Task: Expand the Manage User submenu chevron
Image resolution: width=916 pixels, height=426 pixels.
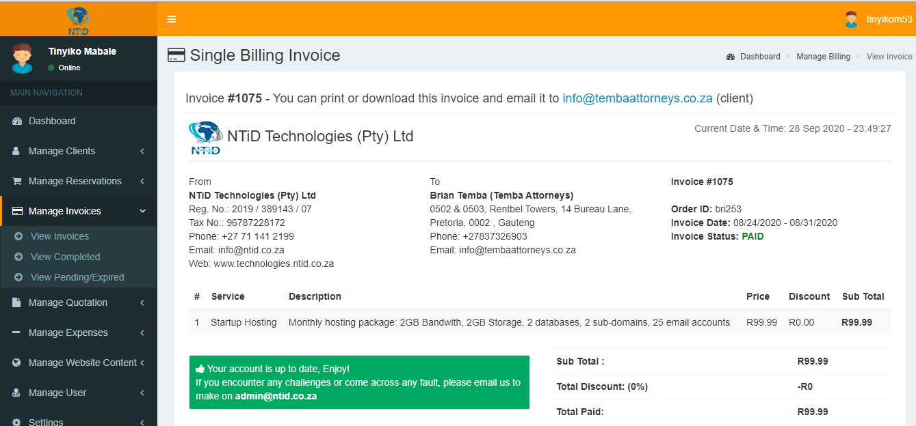Action: click(142, 393)
